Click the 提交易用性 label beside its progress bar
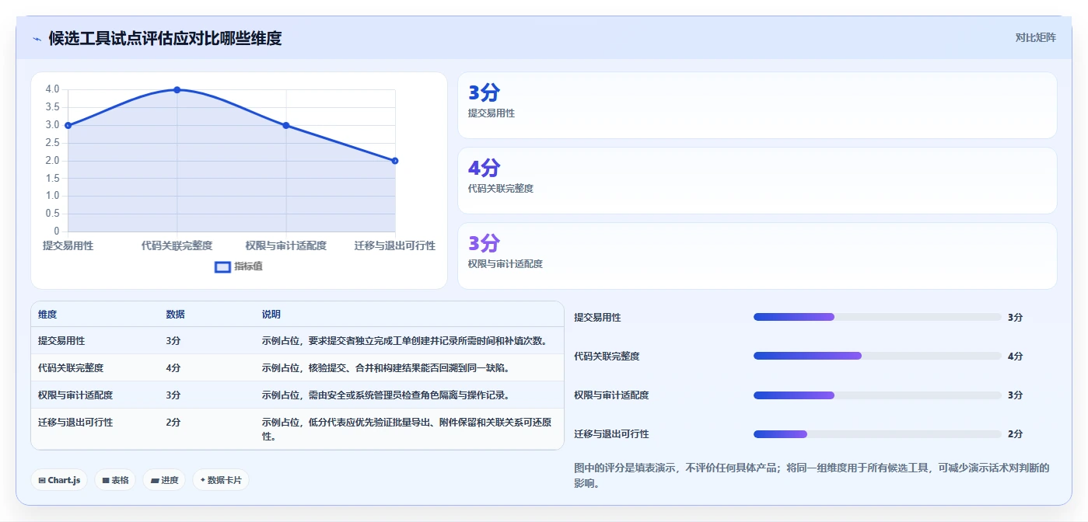Image resolution: width=1088 pixels, height=522 pixels. pos(597,317)
